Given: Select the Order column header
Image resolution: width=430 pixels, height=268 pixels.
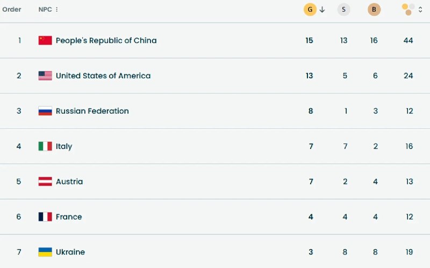Looking at the screenshot, I should pyautogui.click(x=12, y=9).
